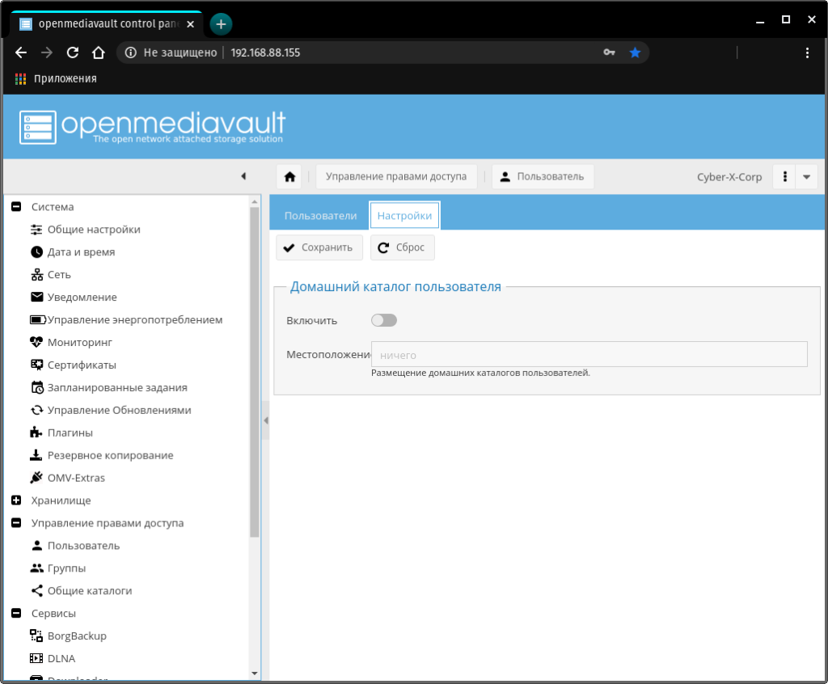Bookmark star icon in address bar
The height and width of the screenshot is (684, 828).
635,53
